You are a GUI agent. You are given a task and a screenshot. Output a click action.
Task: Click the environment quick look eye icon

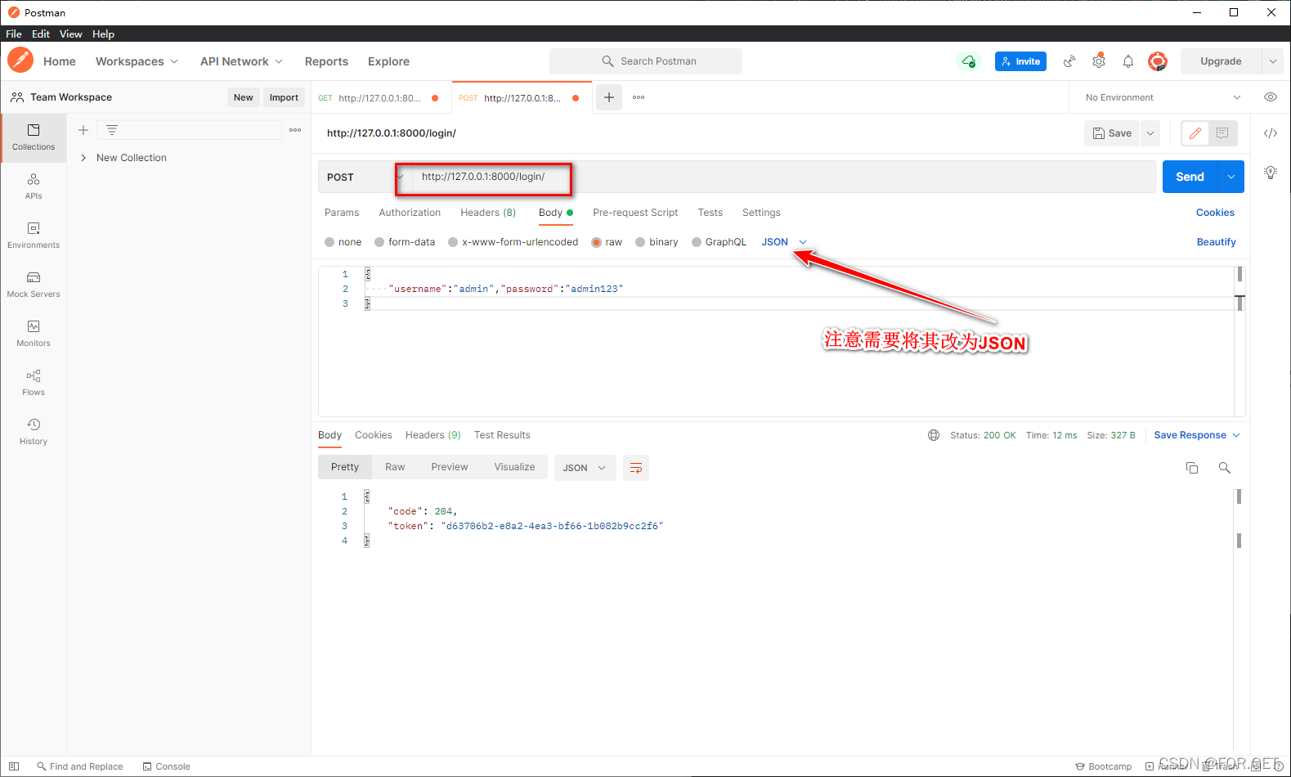(1271, 97)
